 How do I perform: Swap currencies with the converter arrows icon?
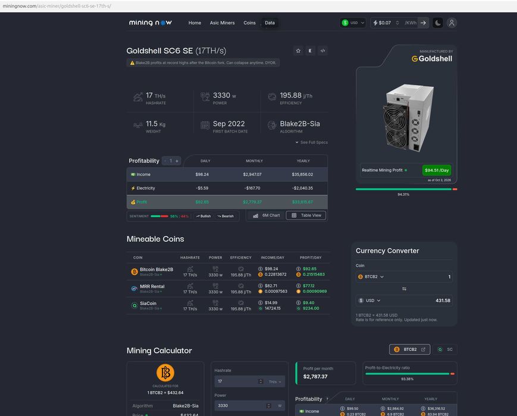pos(404,289)
